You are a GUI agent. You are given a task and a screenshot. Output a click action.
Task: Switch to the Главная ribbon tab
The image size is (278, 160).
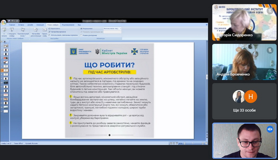tap(12, 25)
